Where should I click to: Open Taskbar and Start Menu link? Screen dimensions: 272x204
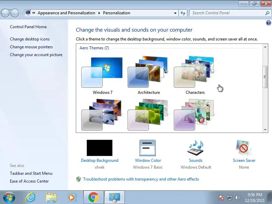31,173
